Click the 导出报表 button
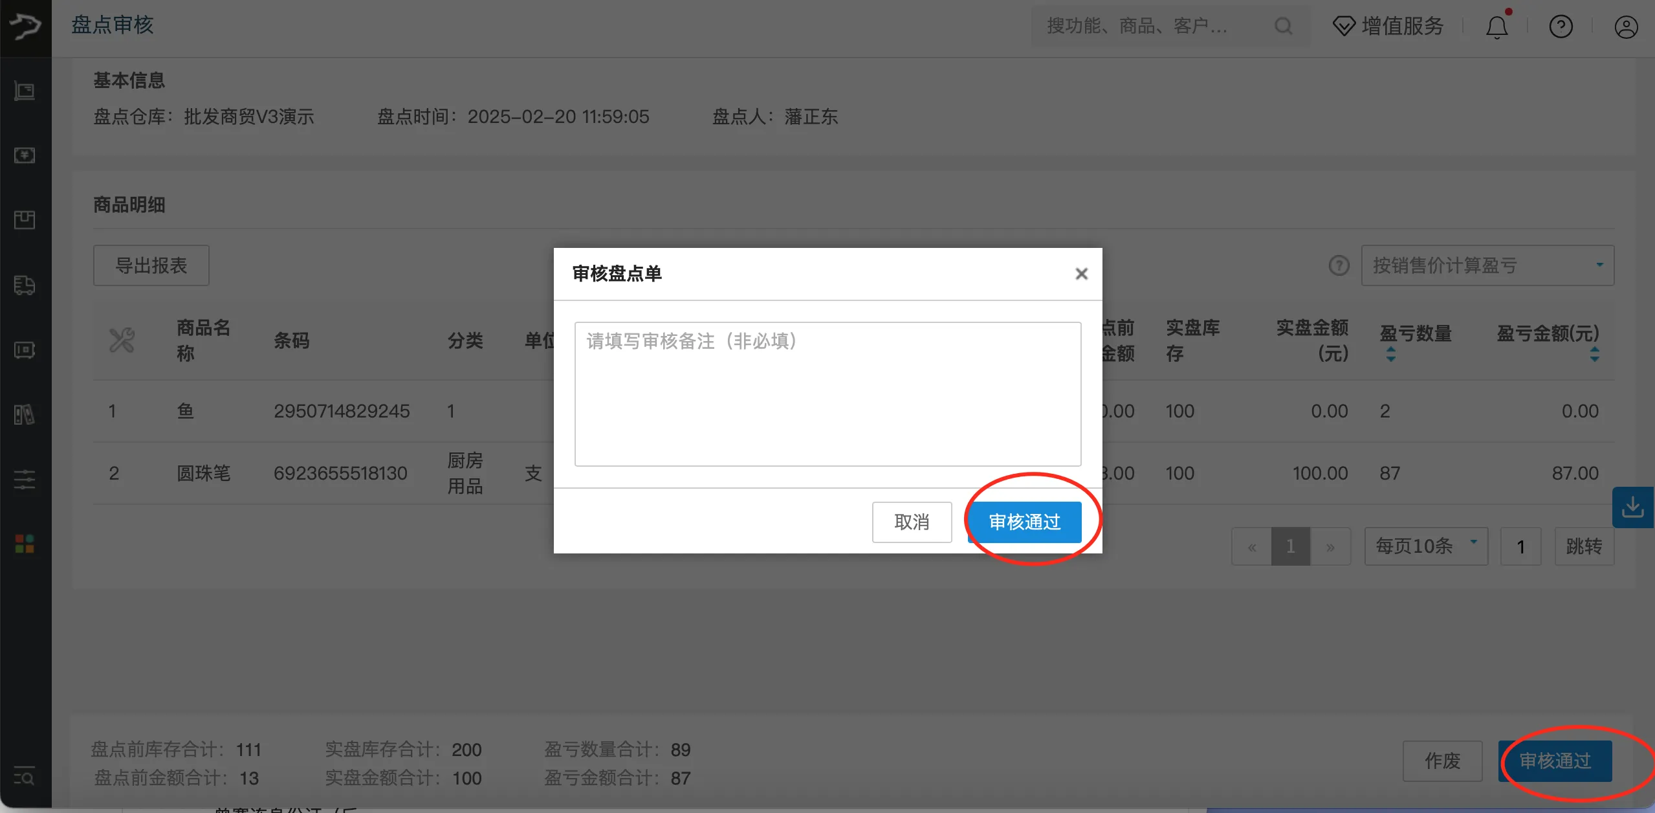 pyautogui.click(x=151, y=265)
